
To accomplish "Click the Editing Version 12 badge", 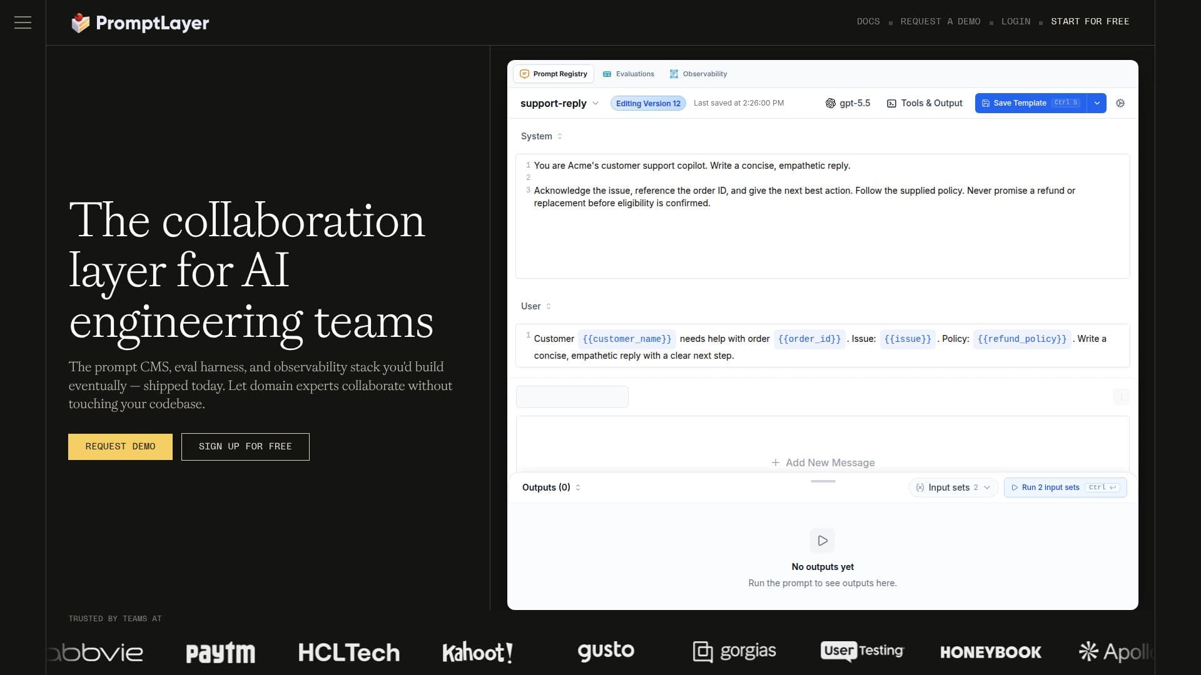I will tap(648, 104).
